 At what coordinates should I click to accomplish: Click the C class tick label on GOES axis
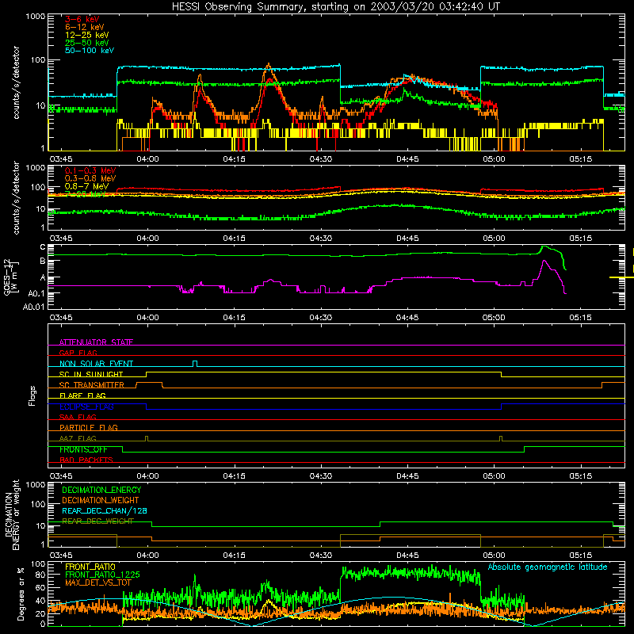43,247
